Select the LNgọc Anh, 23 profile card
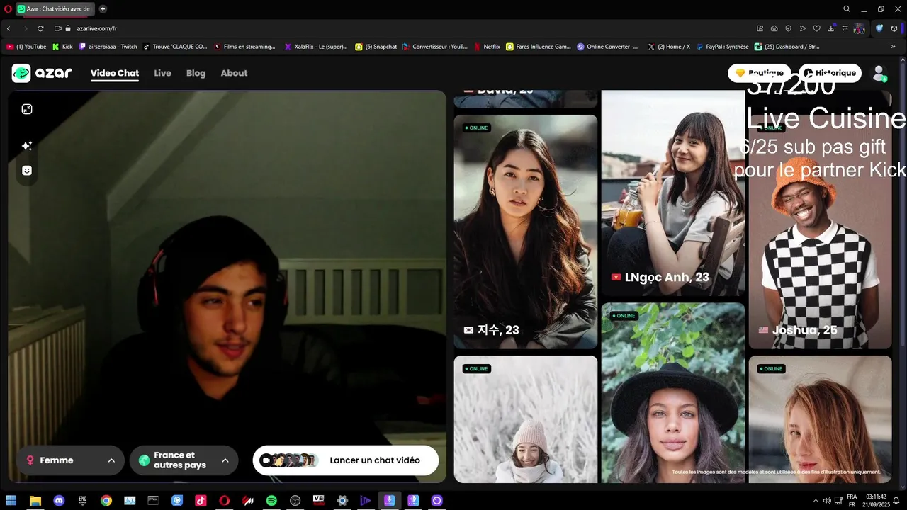The image size is (907, 510). tap(673, 193)
